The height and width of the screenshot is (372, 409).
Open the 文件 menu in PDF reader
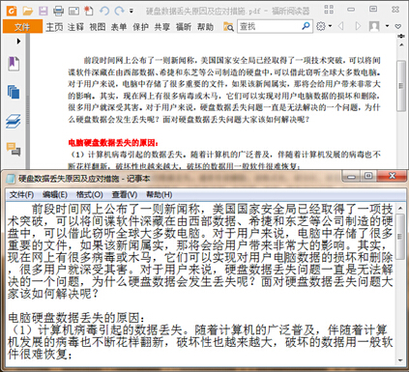point(22,27)
